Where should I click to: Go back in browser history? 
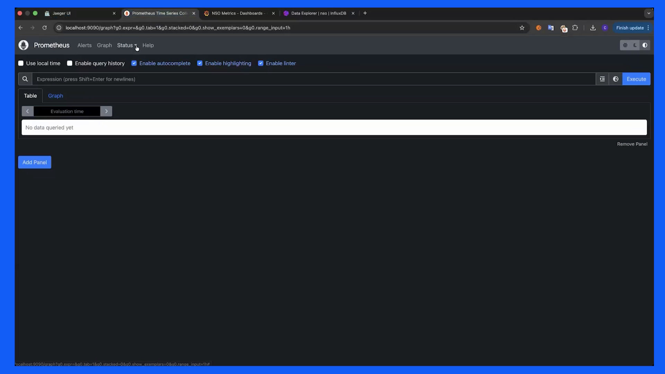tap(20, 28)
